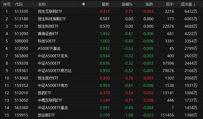Open 恒生互联网ETF row

[x=101, y=11]
